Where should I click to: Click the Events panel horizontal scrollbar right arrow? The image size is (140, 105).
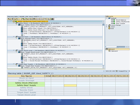tap(129, 47)
